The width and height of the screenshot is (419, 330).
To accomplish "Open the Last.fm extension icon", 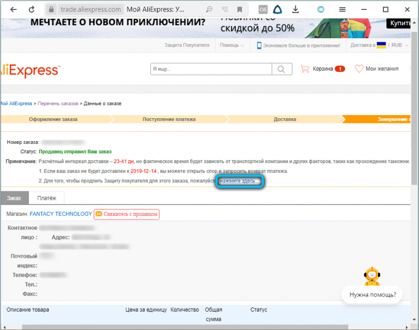I will (x=263, y=10).
